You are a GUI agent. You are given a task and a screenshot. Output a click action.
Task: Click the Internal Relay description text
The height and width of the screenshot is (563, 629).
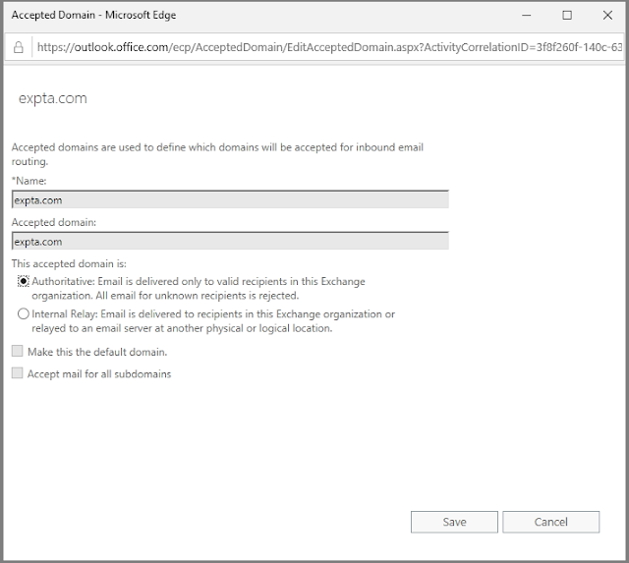(x=211, y=321)
